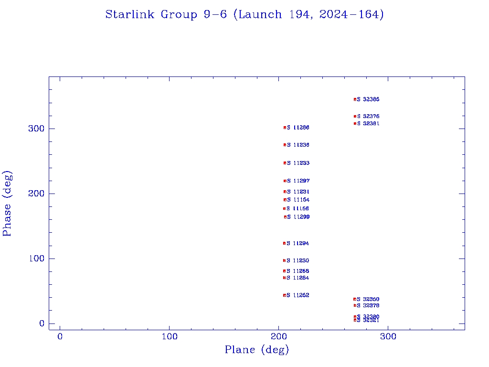This screenshot has height=367, width=489.
Task: Select the "S 11231" satellite label
Action: pos(298,192)
